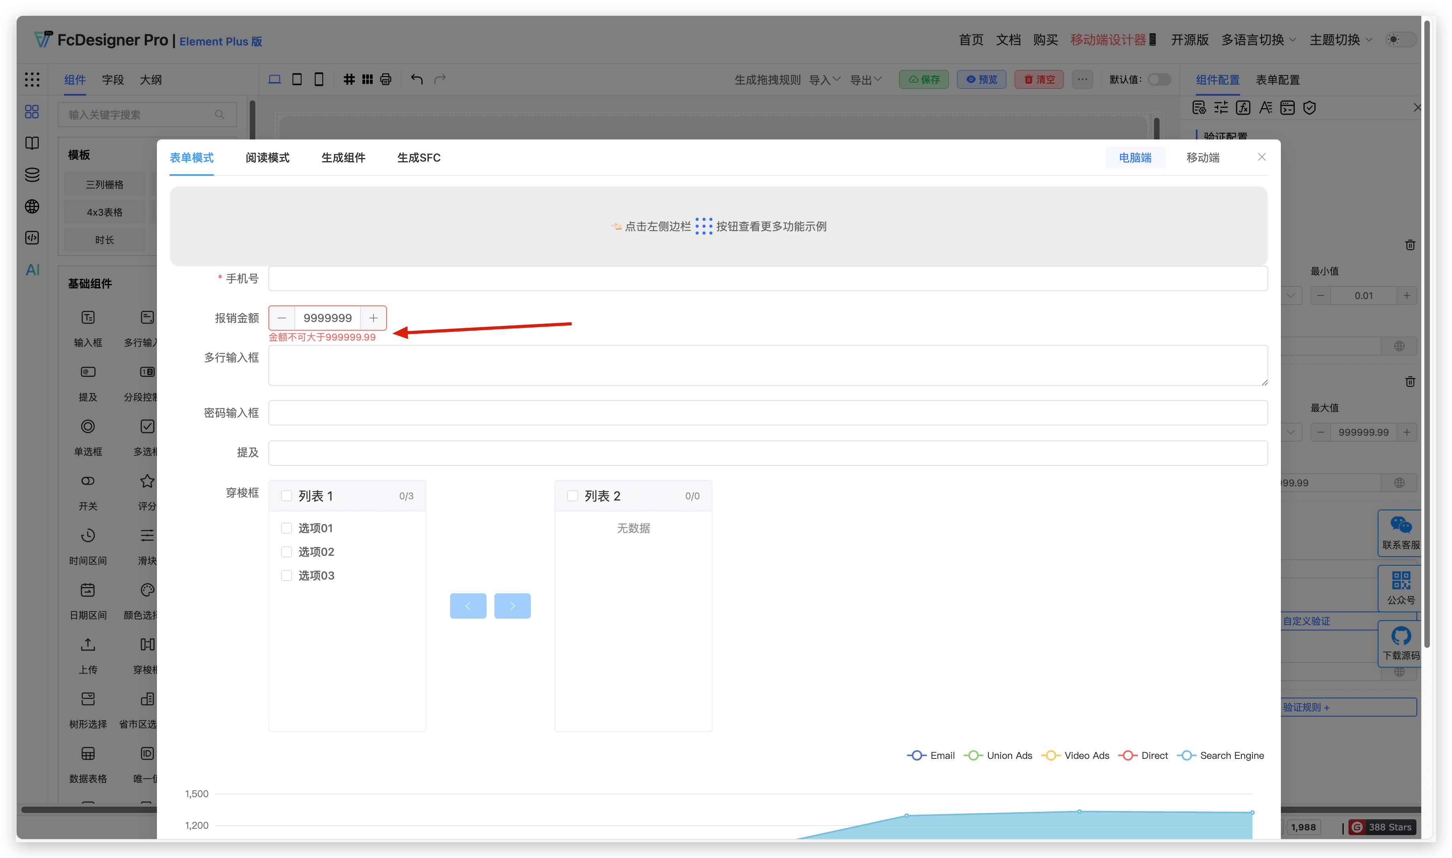Increase 报销金额 with plus stepper
Viewport: 1452px width, 858px height.
[x=373, y=318]
